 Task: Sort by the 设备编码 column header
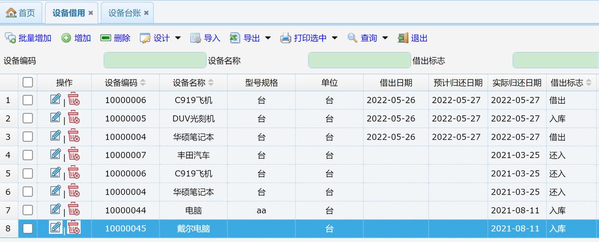click(x=121, y=83)
